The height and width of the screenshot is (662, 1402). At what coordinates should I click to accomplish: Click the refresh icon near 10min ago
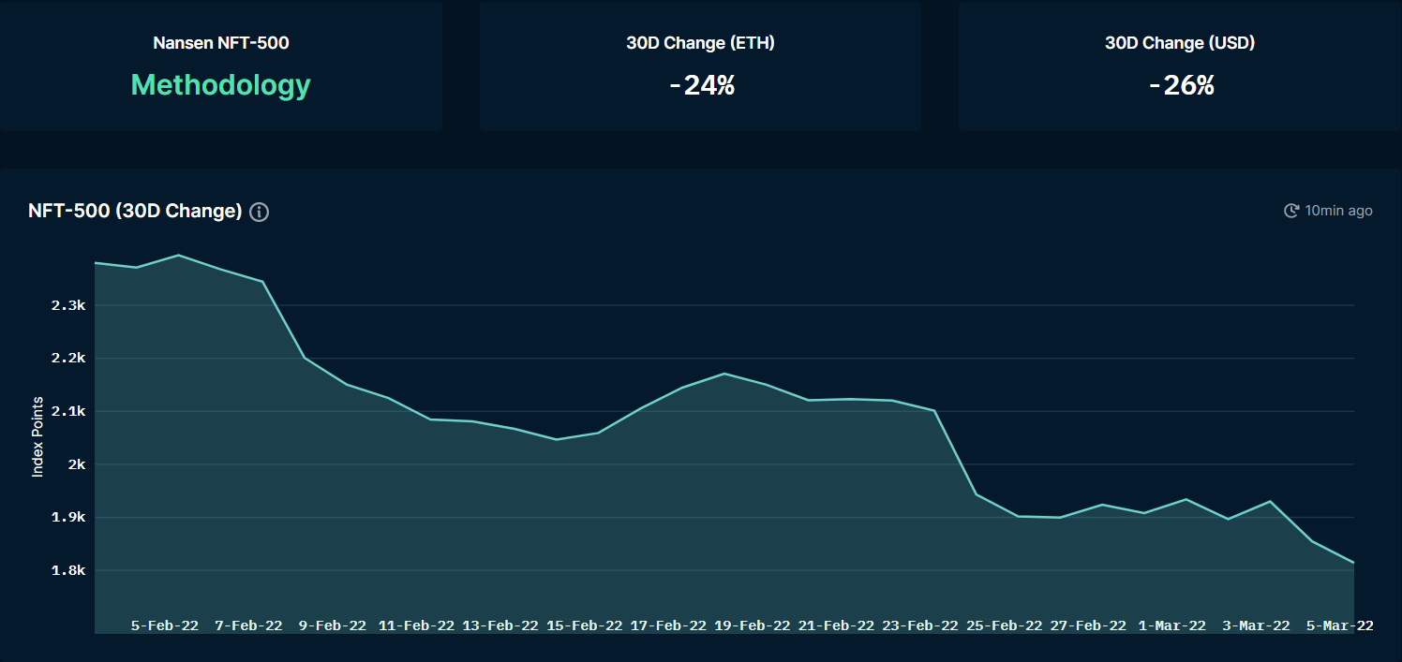click(1291, 211)
